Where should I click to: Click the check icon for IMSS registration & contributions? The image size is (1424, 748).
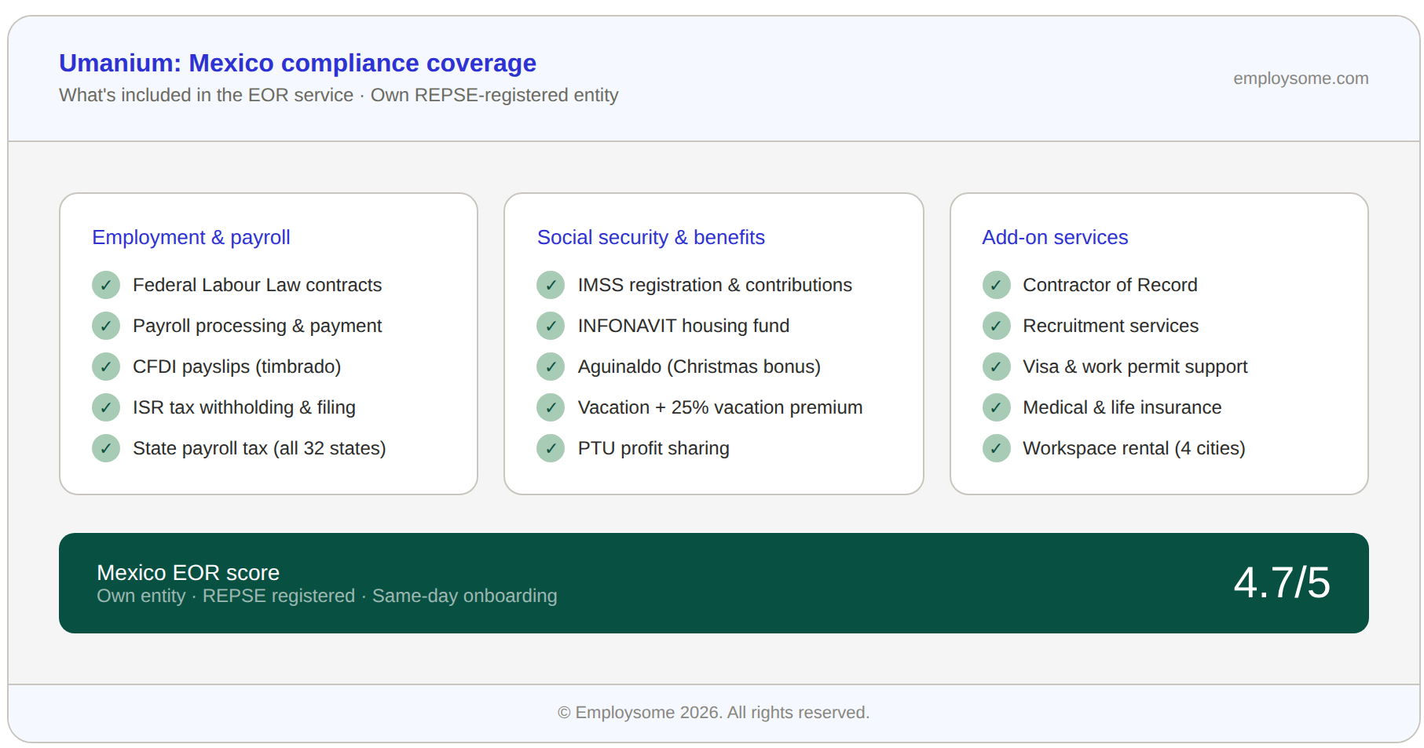tap(551, 285)
